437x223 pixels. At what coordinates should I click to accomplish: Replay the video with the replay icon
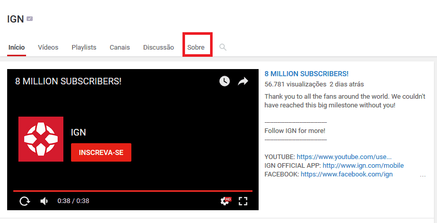[25, 201]
